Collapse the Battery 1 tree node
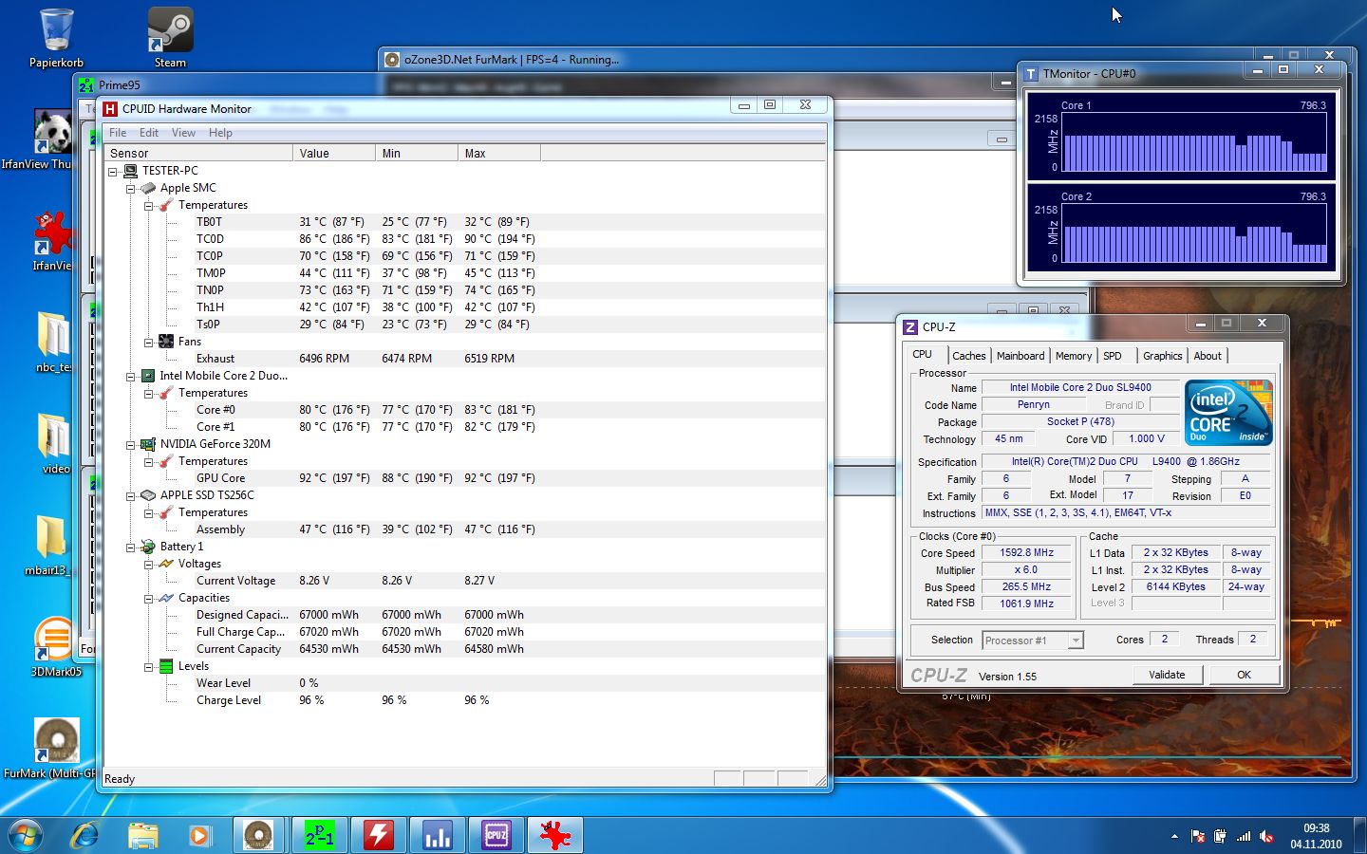Screen dimensions: 1367x854 click(x=131, y=547)
